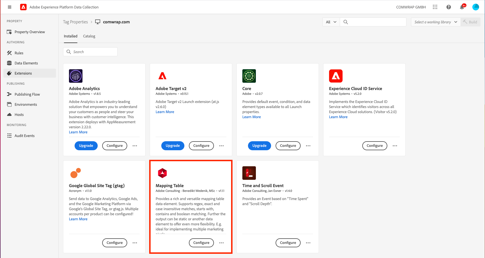Configure Time and Scroll Event extension
Viewport: 485px width, 258px height.
pos(288,243)
